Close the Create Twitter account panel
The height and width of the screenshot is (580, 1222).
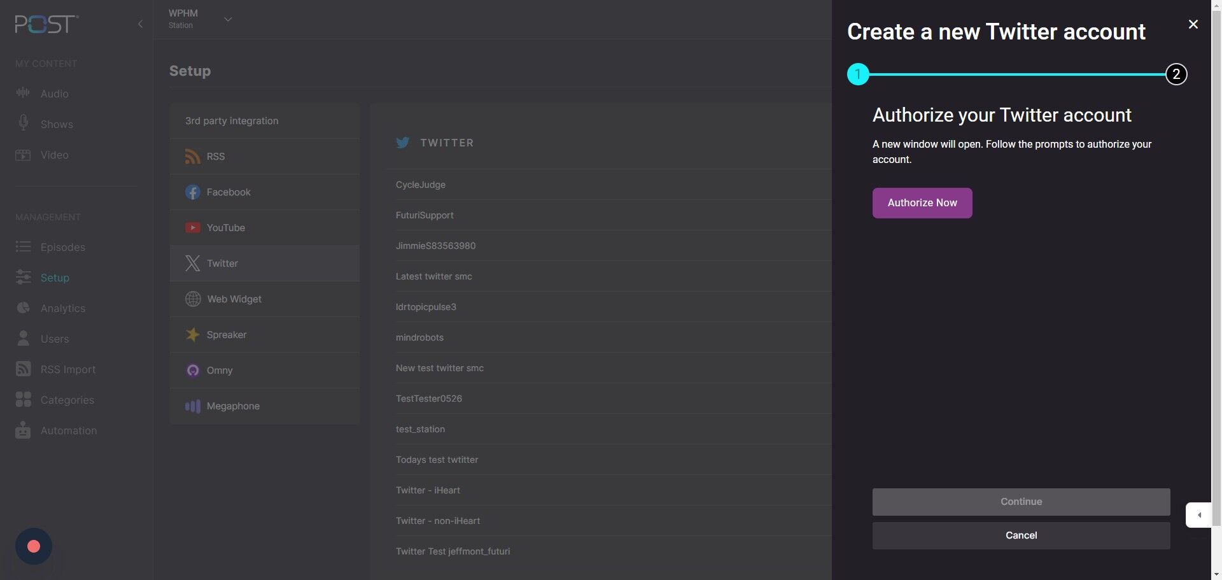(1193, 24)
